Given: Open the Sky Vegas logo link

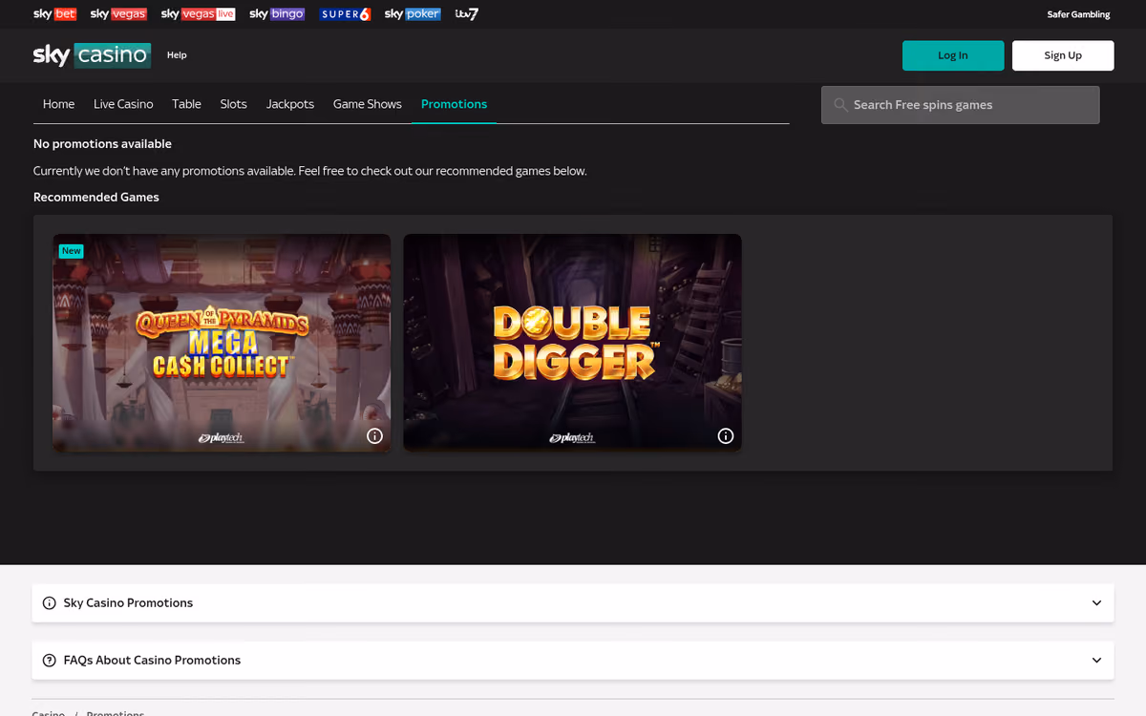Looking at the screenshot, I should 118,14.
